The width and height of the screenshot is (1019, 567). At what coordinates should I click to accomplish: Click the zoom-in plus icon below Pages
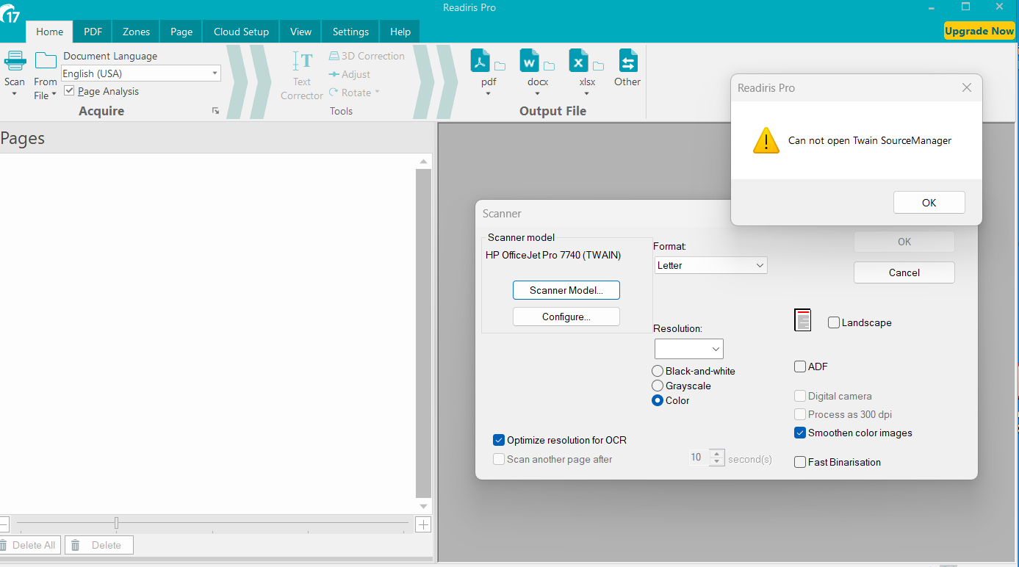pyautogui.click(x=422, y=524)
